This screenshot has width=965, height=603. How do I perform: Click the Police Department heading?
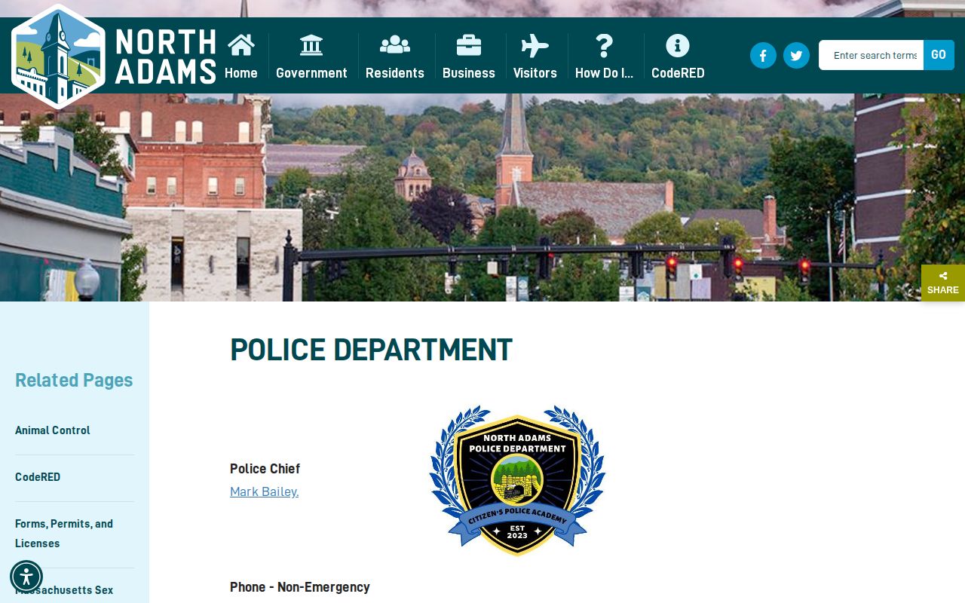point(371,350)
